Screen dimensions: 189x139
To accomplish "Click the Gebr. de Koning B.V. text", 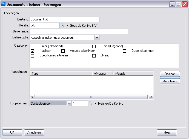I will (84, 26).
